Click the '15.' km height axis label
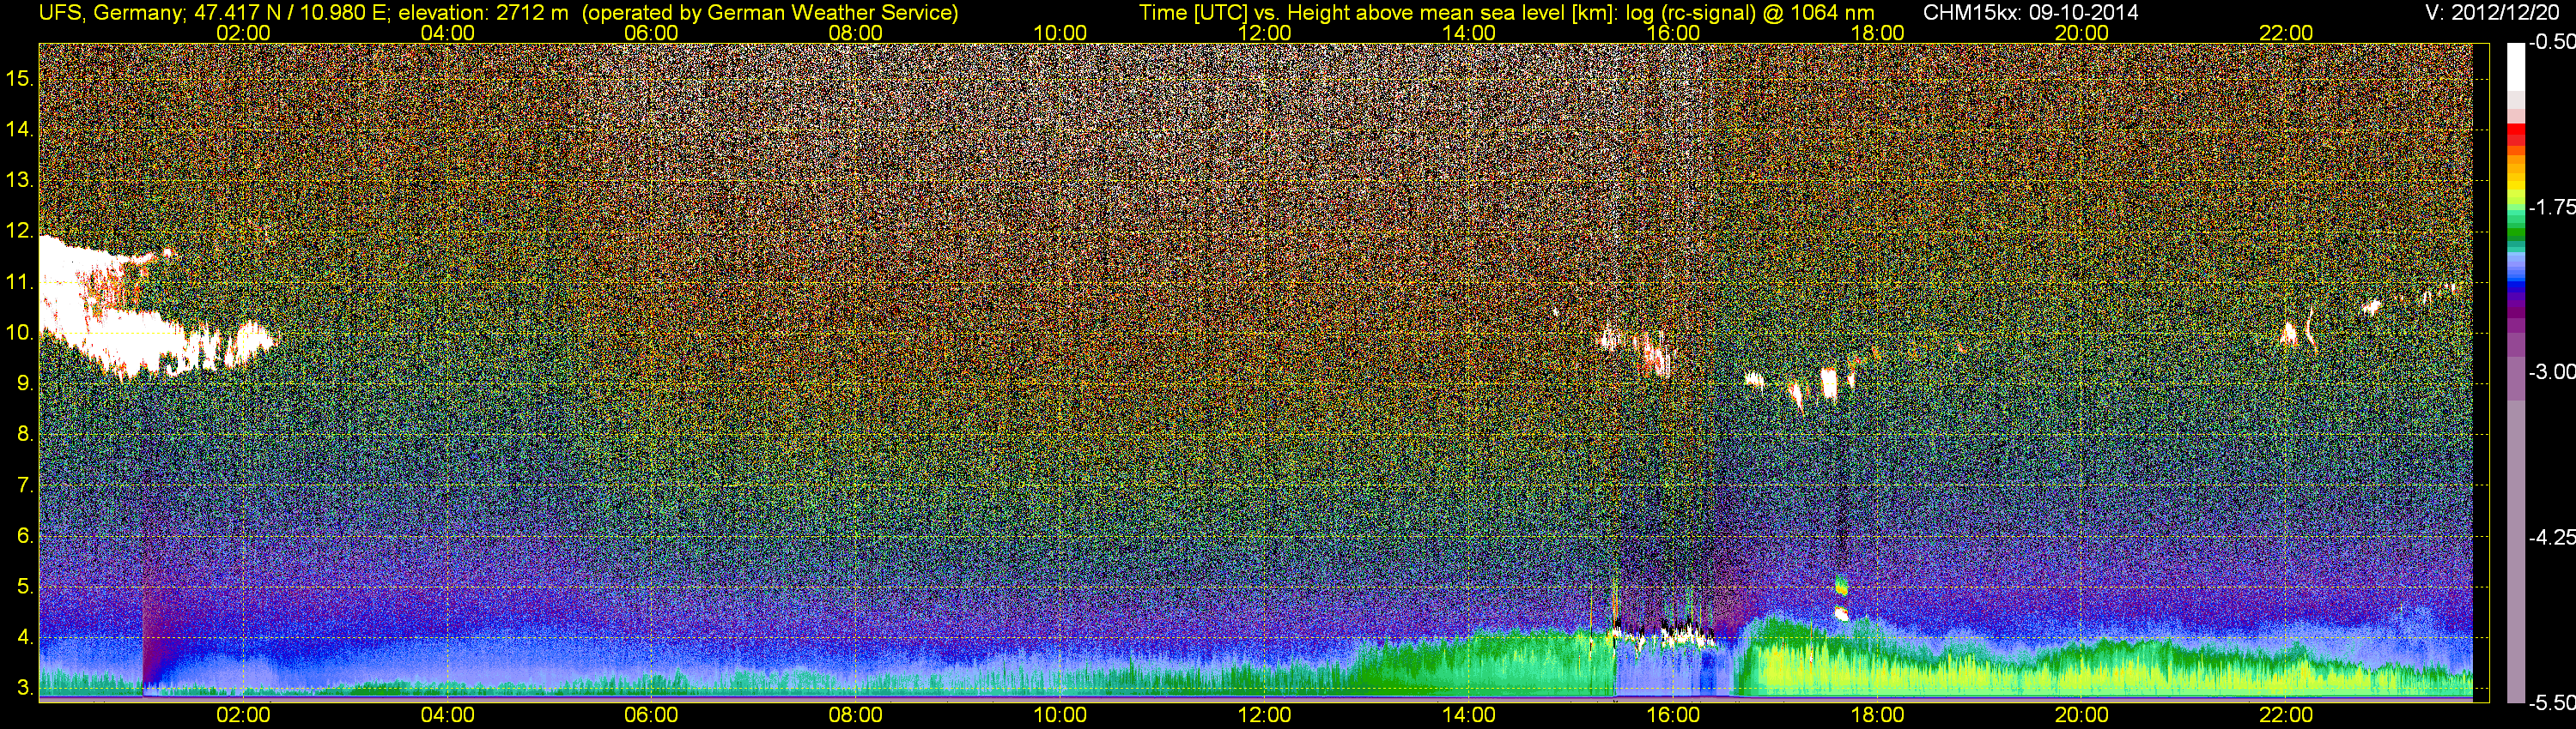Image resolution: width=2576 pixels, height=729 pixels. point(20,78)
